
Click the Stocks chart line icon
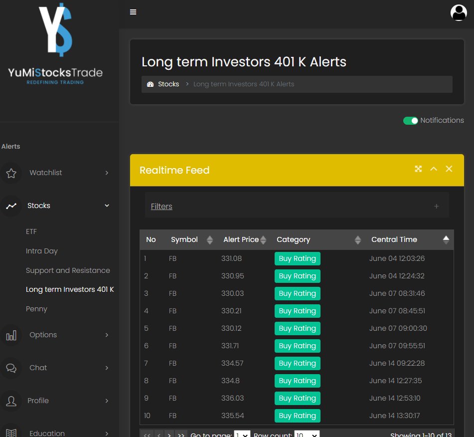[11, 206]
